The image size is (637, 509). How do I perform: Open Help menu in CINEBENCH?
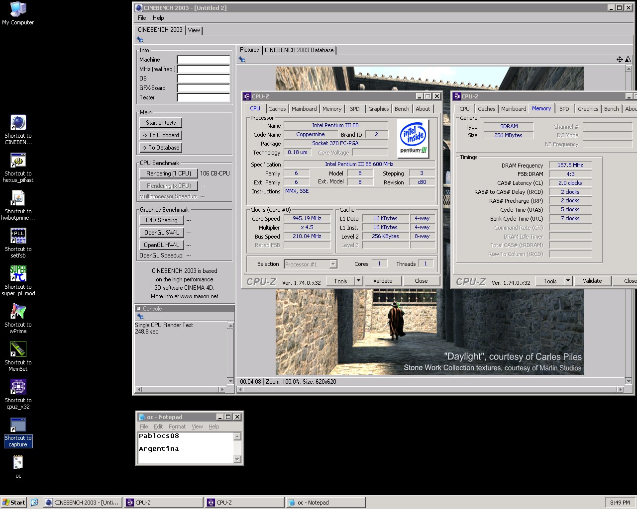pos(158,18)
